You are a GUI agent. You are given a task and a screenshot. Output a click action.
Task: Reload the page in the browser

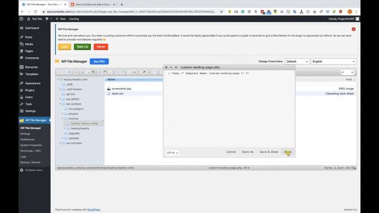tap(36, 12)
